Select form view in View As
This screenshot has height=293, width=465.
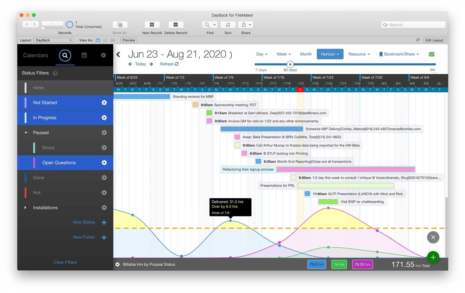pyautogui.click(x=98, y=40)
